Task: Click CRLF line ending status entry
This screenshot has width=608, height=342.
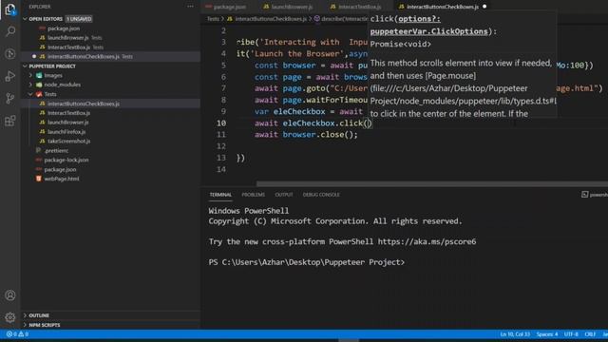Action: click(x=590, y=334)
